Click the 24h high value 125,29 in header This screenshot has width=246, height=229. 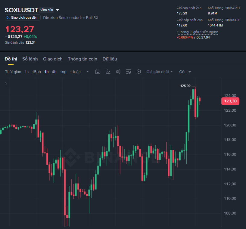pyautogui.click(x=182, y=13)
